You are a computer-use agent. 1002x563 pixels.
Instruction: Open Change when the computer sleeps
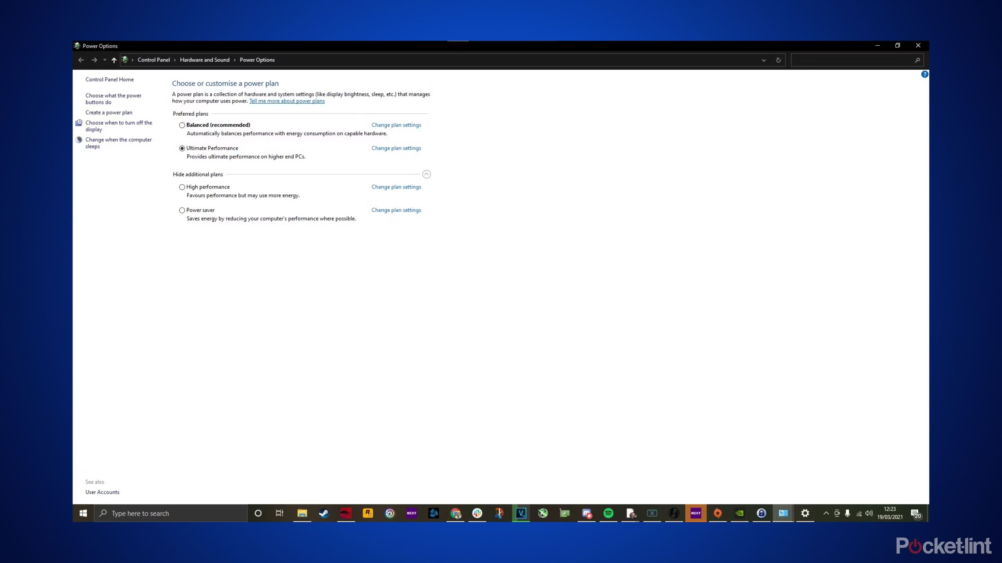click(x=118, y=142)
